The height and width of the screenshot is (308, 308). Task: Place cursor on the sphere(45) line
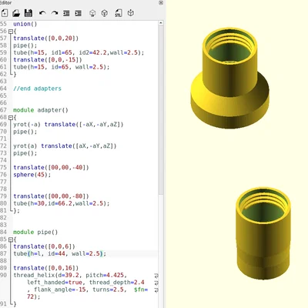pos(32,175)
